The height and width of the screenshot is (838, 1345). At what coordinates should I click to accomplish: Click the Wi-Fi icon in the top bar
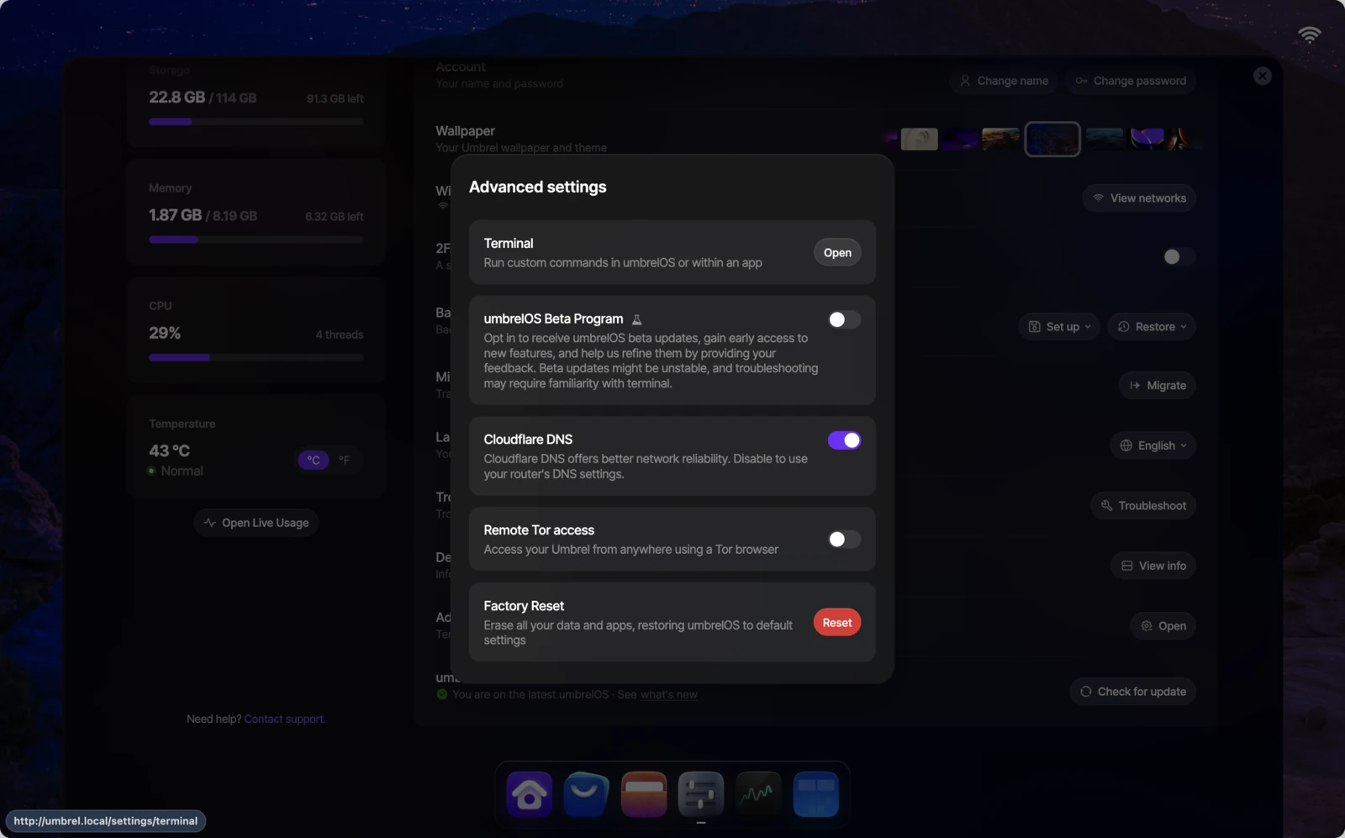(1308, 34)
